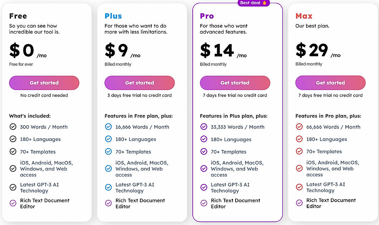This screenshot has height=225, width=379.
Task: Select the Best deal badge above Pro
Action: [x=254, y=3]
